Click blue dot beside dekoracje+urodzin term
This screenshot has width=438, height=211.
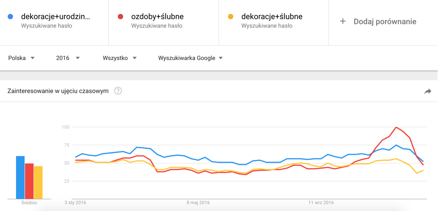(x=11, y=17)
